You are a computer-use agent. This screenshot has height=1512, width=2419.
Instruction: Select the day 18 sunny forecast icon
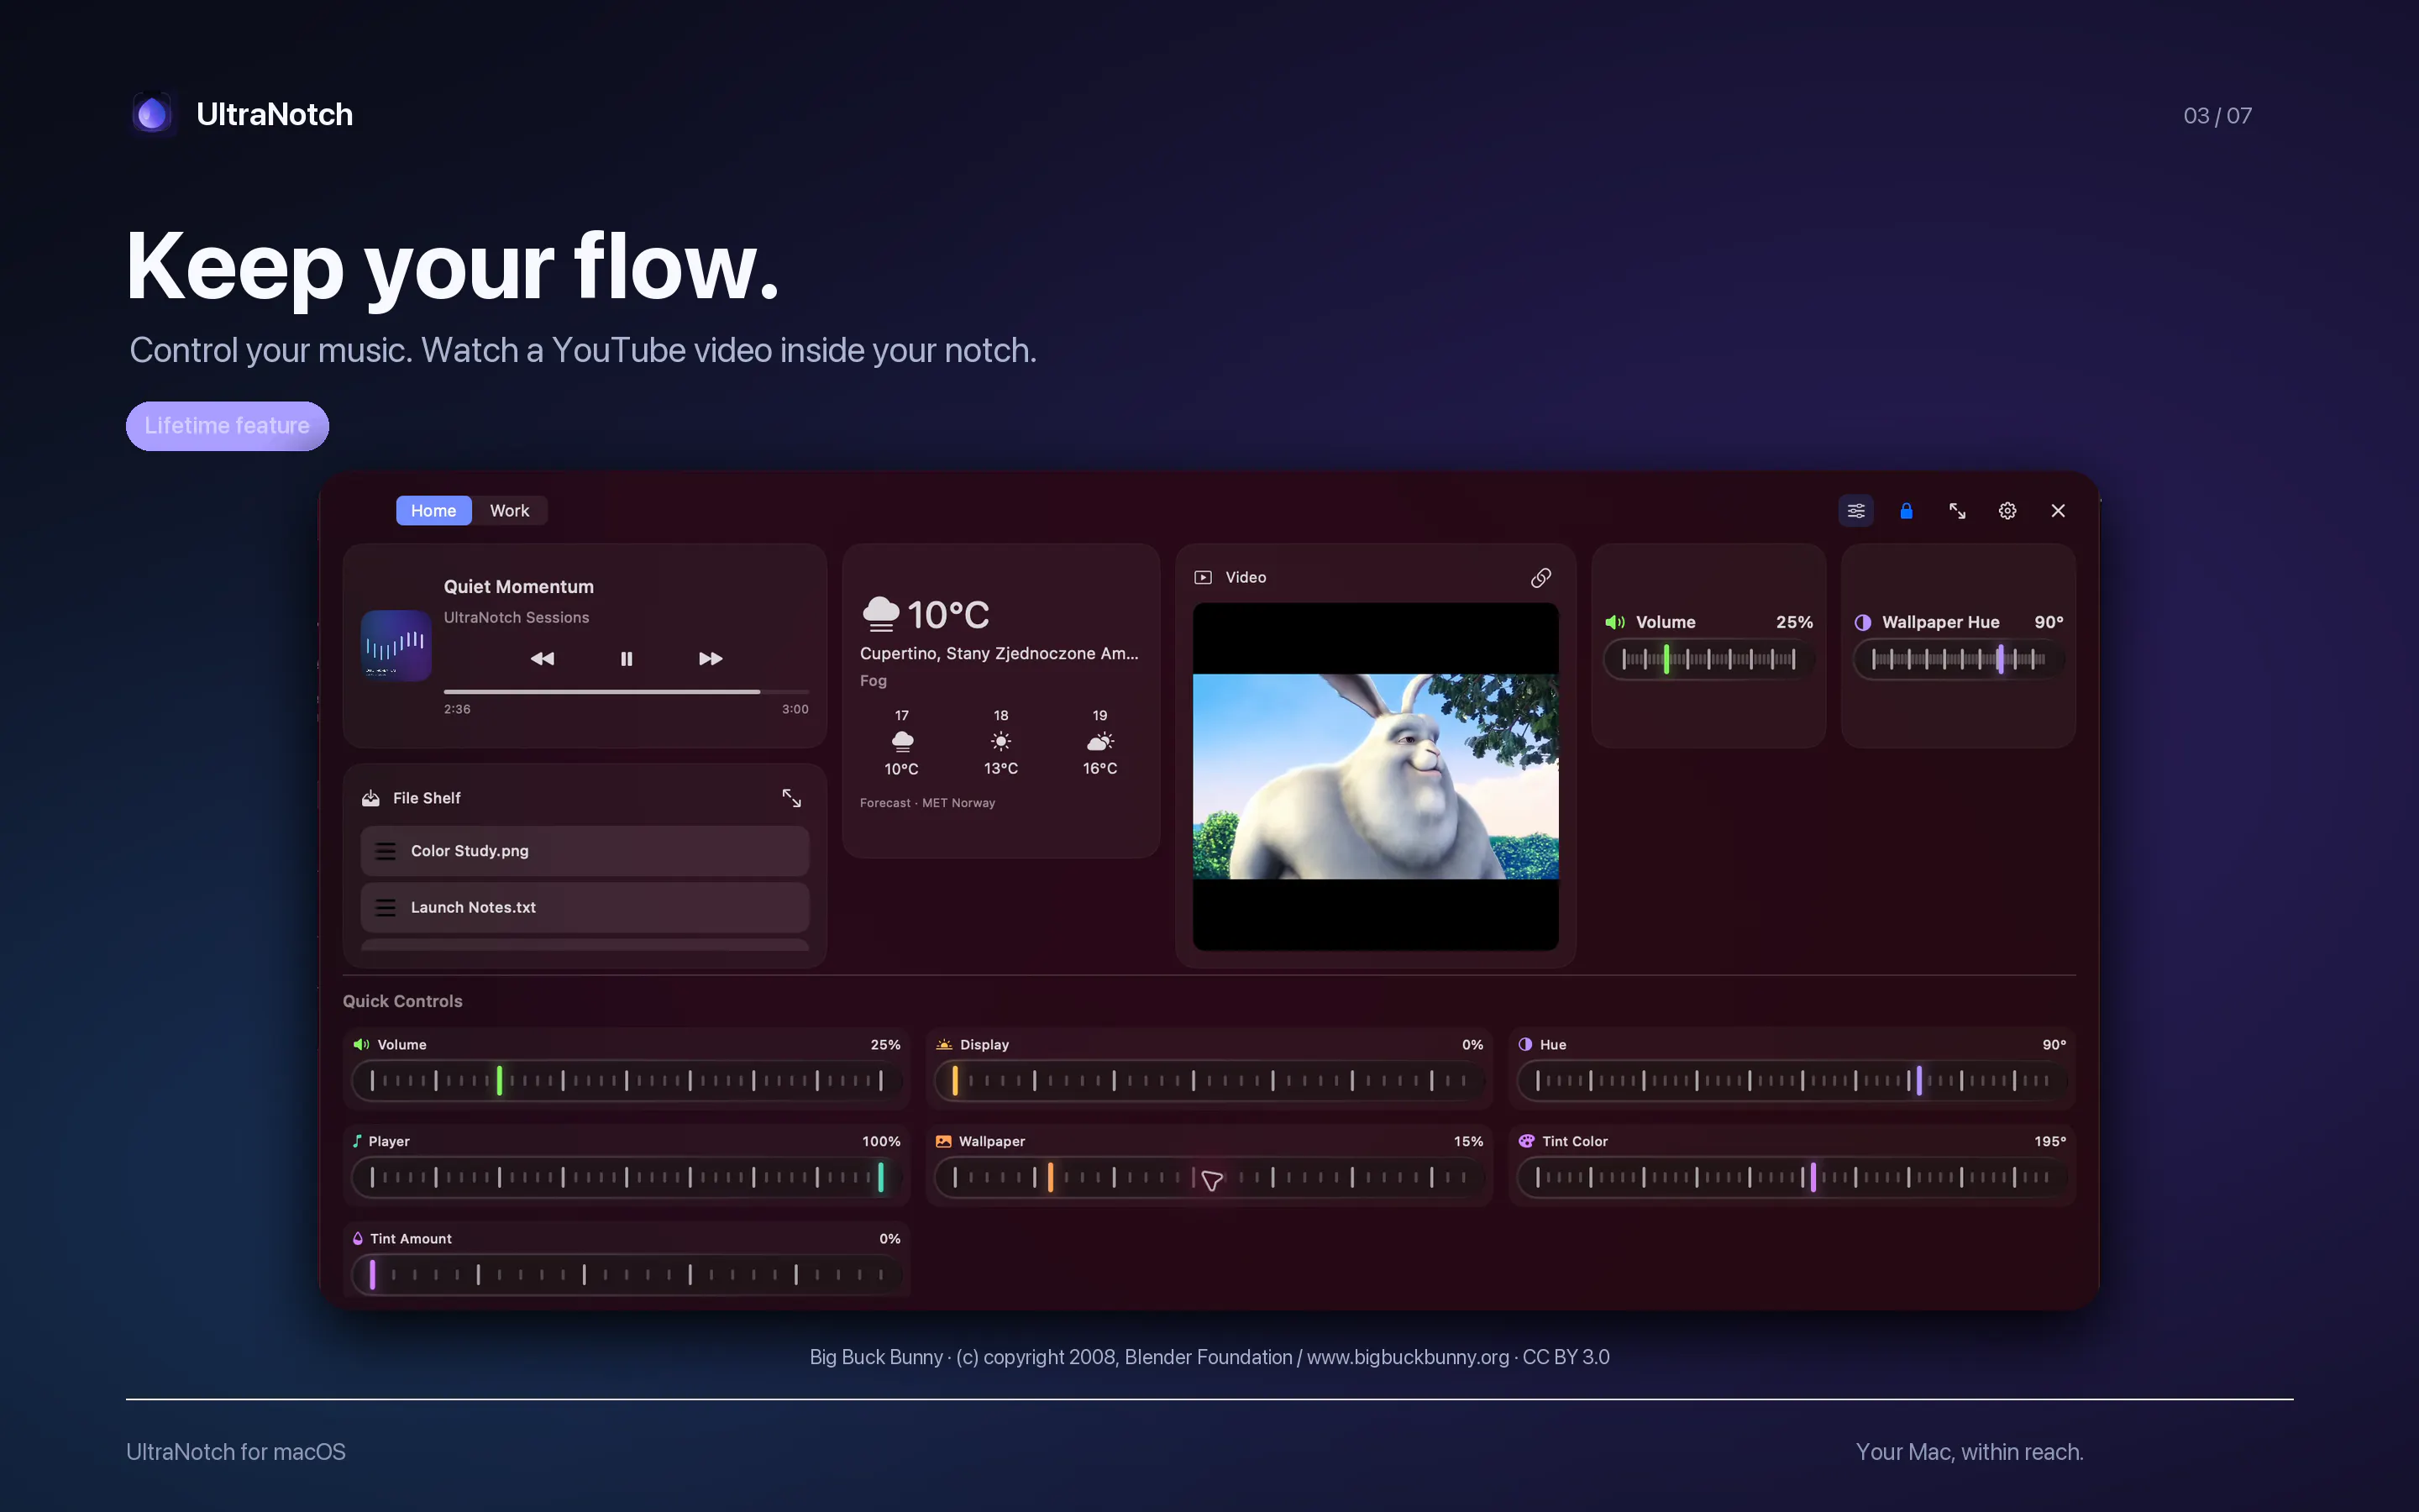(1000, 742)
